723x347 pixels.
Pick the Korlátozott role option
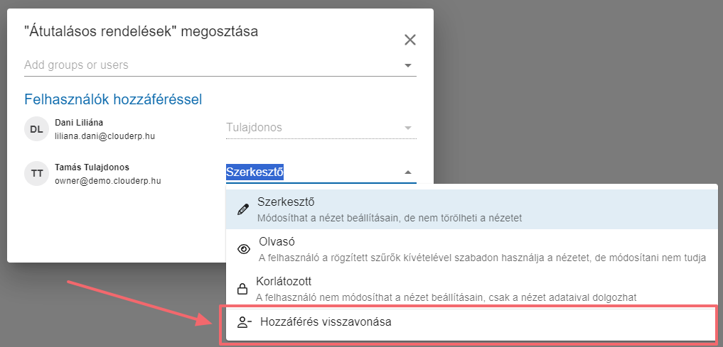pos(283,281)
